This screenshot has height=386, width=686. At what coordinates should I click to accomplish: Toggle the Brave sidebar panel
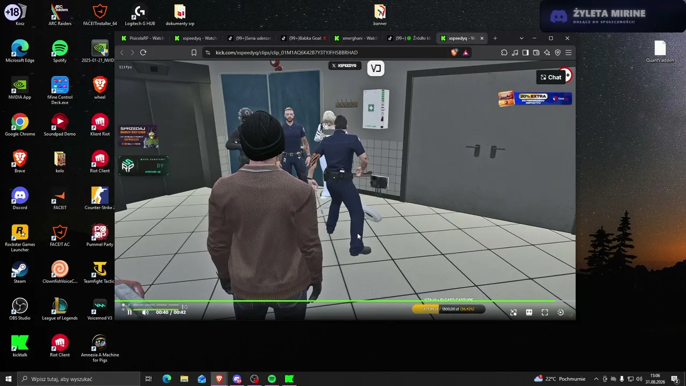point(526,53)
